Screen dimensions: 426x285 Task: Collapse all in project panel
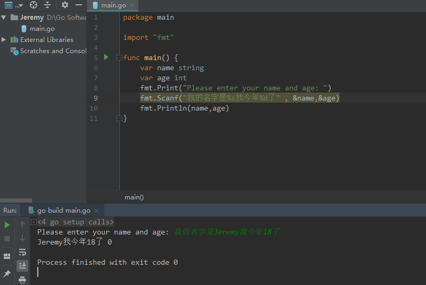pos(47,5)
